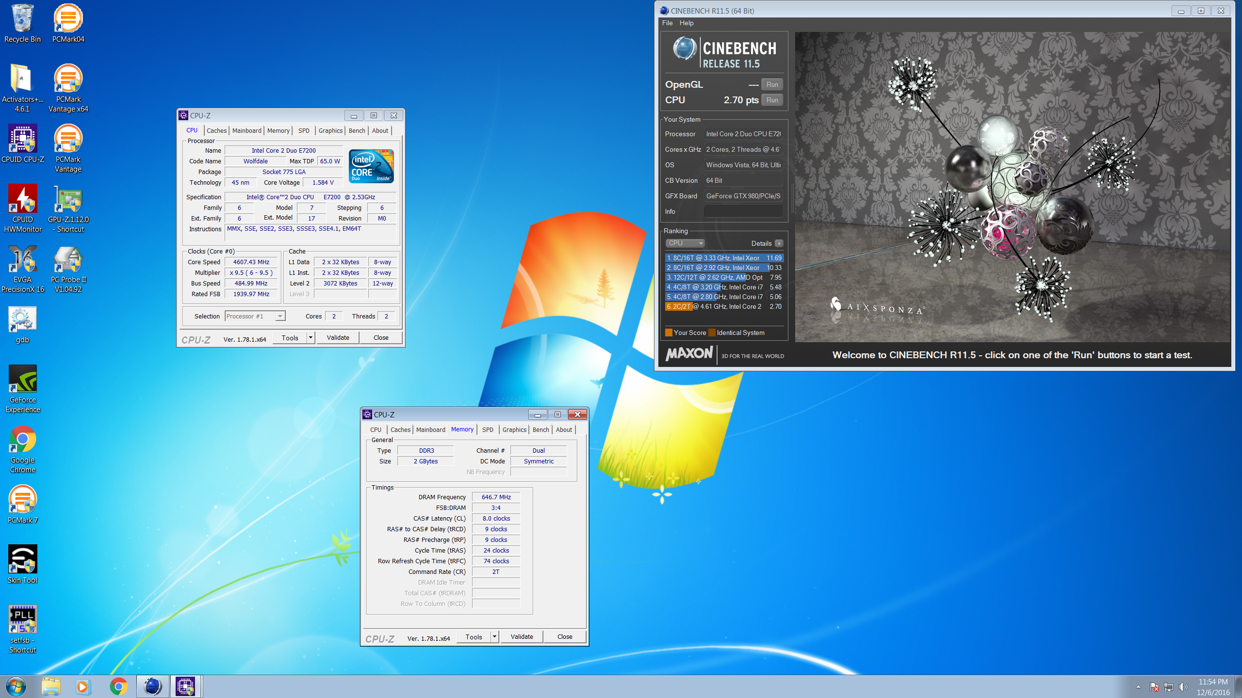Switch to Caches tab in upper CPU-Z
This screenshot has height=698, width=1242.
click(x=216, y=130)
